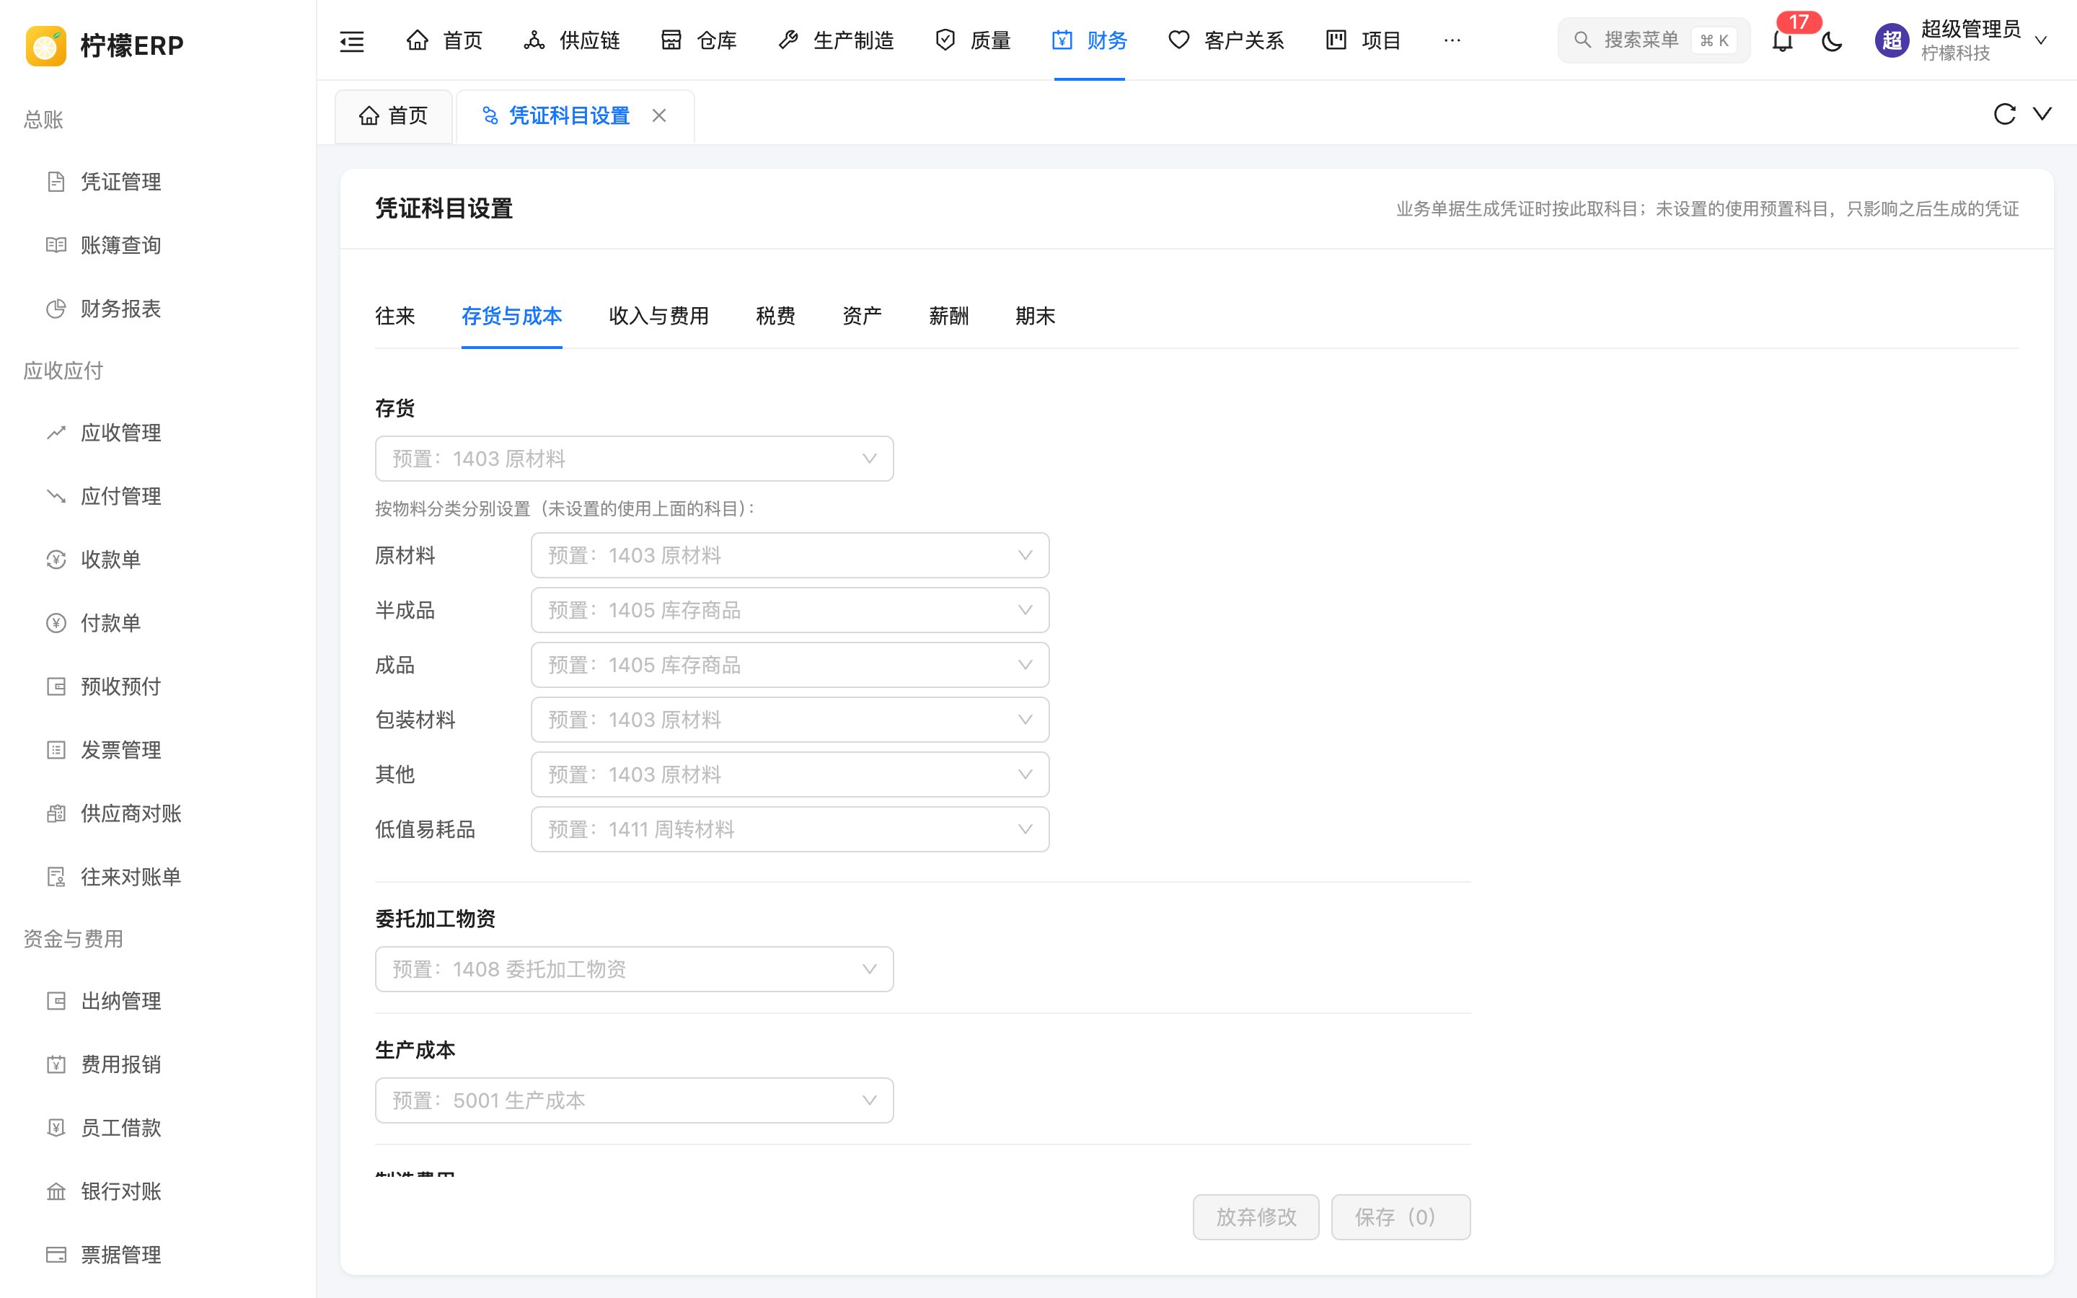Open 财务报表 in the sidebar

[121, 309]
